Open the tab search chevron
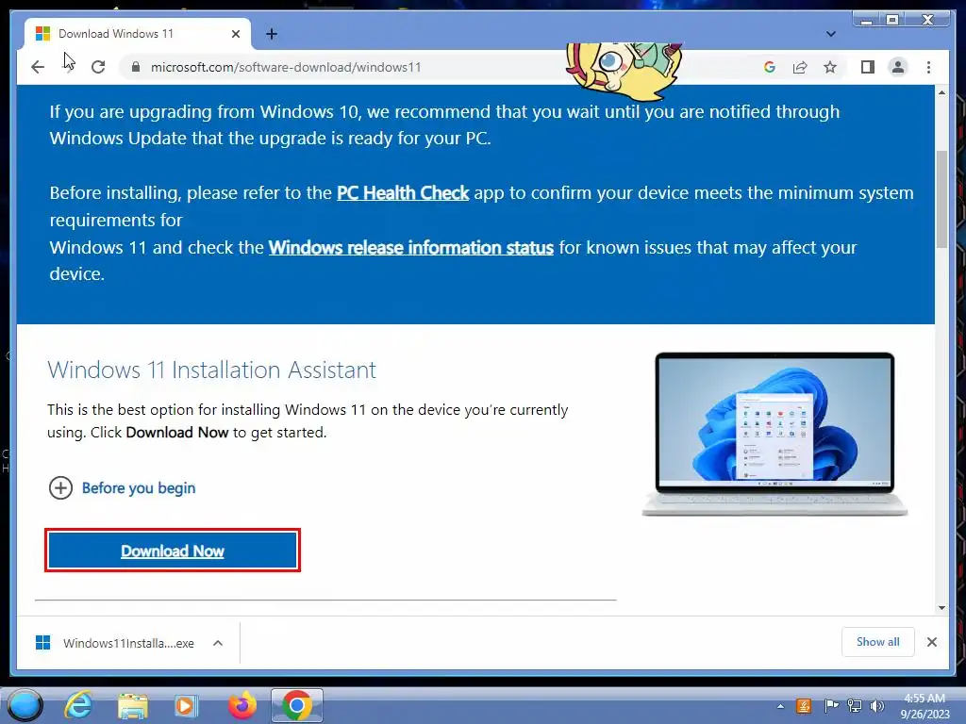 click(830, 34)
